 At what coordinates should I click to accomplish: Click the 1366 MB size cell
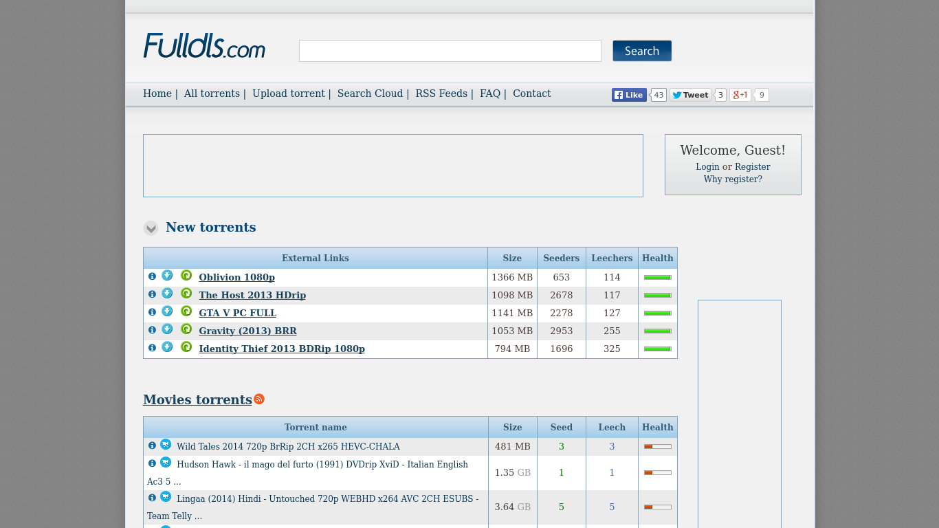[512, 277]
